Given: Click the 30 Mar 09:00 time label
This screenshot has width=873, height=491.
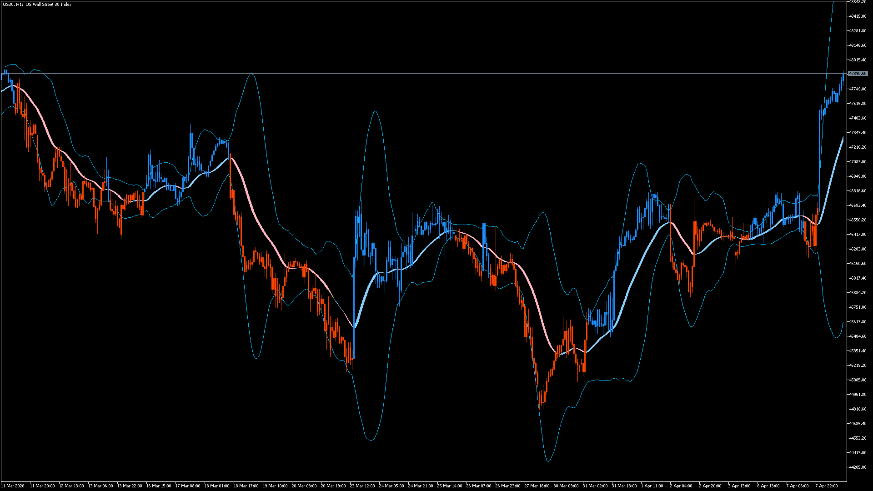Looking at the screenshot, I should click(566, 486).
